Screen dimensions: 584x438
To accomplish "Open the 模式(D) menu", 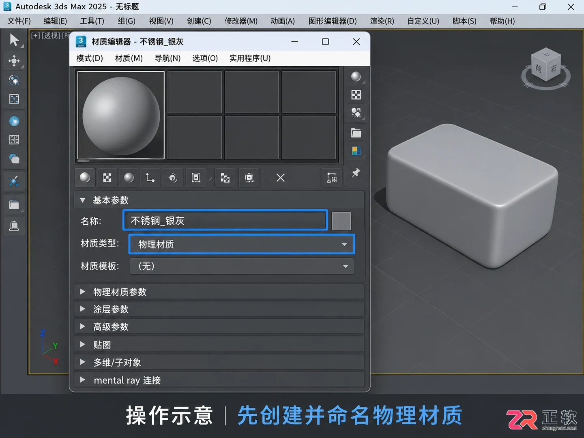I will (x=90, y=58).
